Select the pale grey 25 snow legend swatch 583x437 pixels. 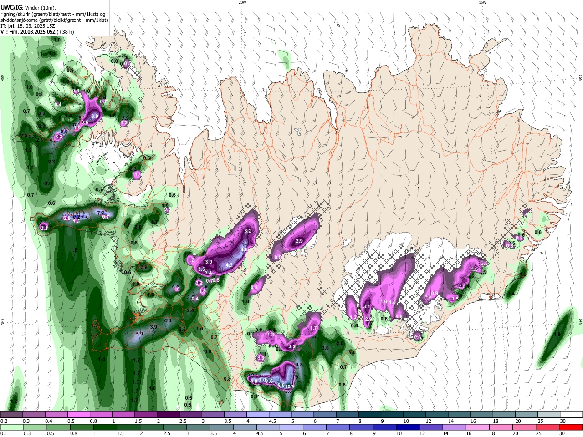(548, 415)
